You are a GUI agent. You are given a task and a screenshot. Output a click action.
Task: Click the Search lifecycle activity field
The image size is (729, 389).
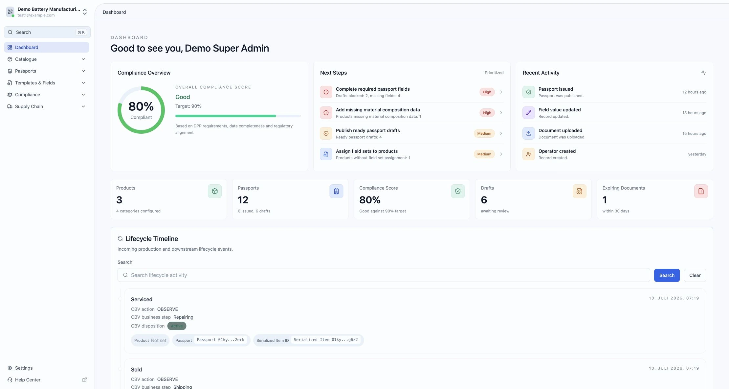point(384,275)
